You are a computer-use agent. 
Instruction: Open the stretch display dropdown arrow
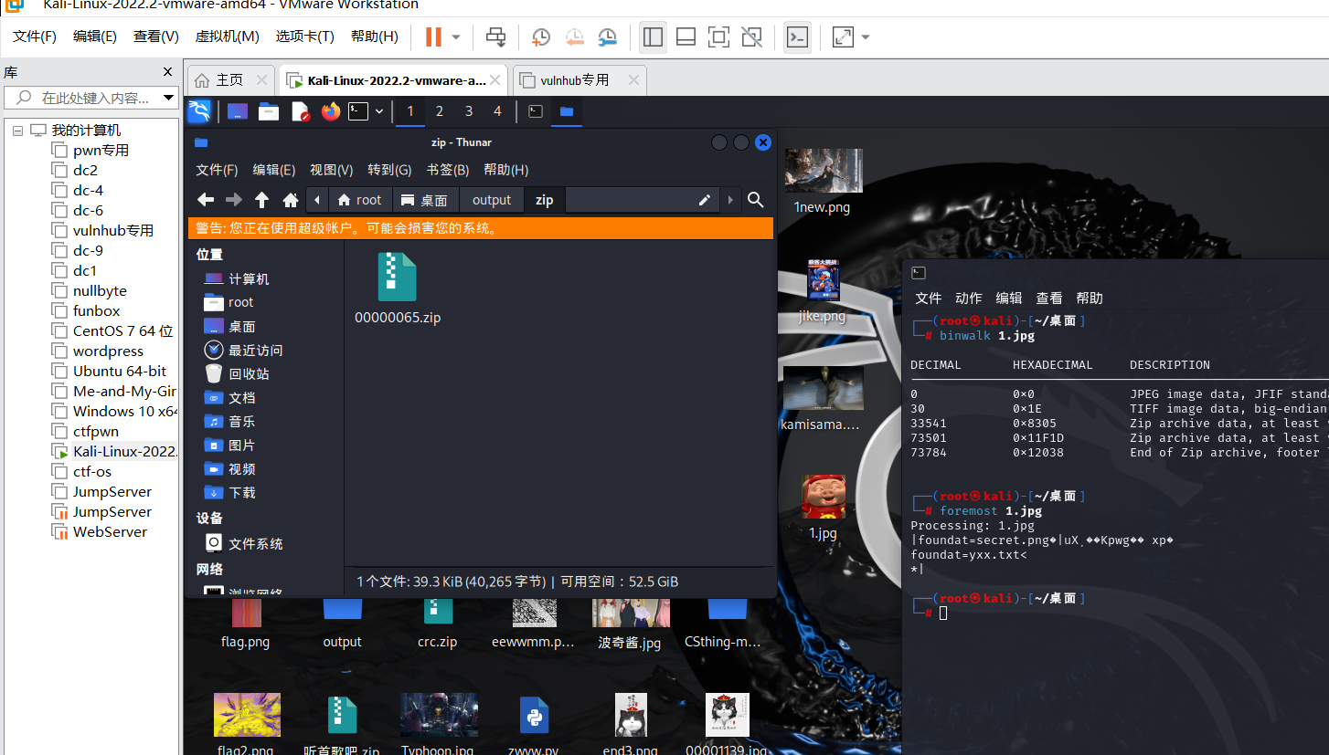coord(866,37)
